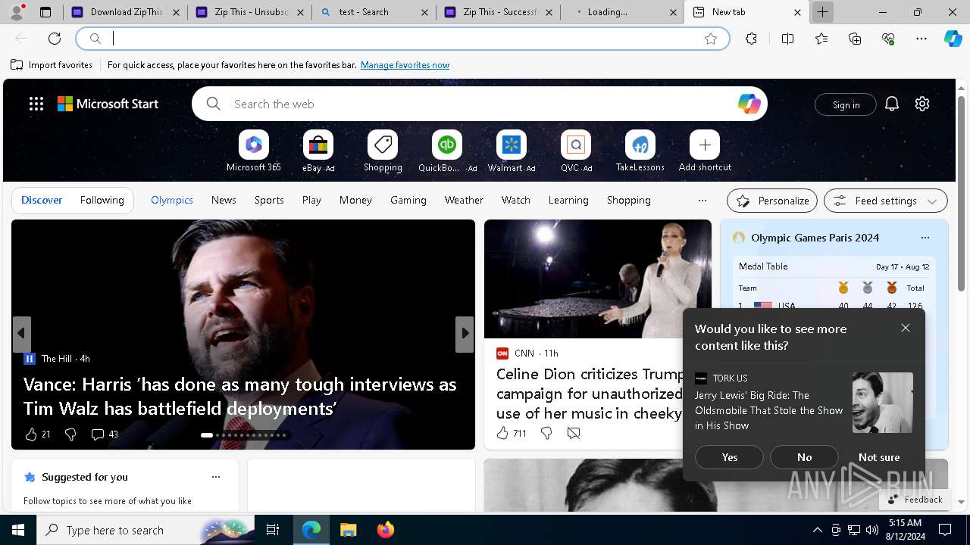This screenshot has width=970, height=545.
Task: Open the eBay shortcut tile
Action: (318, 145)
